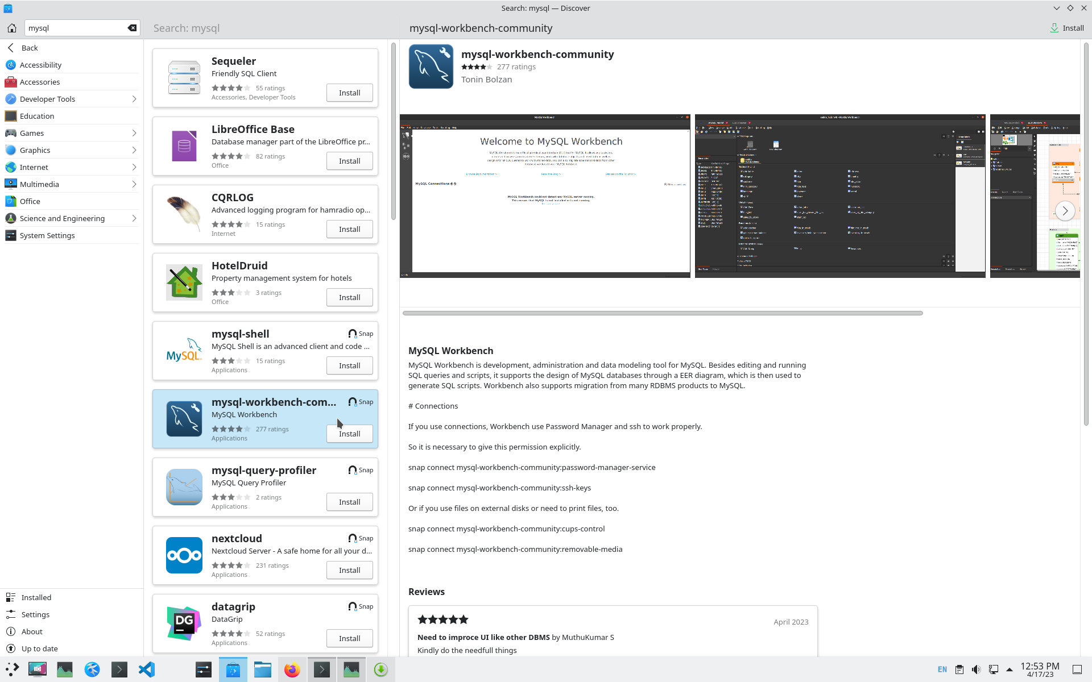
Task: Click the home icon in the toolbar
Action: click(12, 28)
